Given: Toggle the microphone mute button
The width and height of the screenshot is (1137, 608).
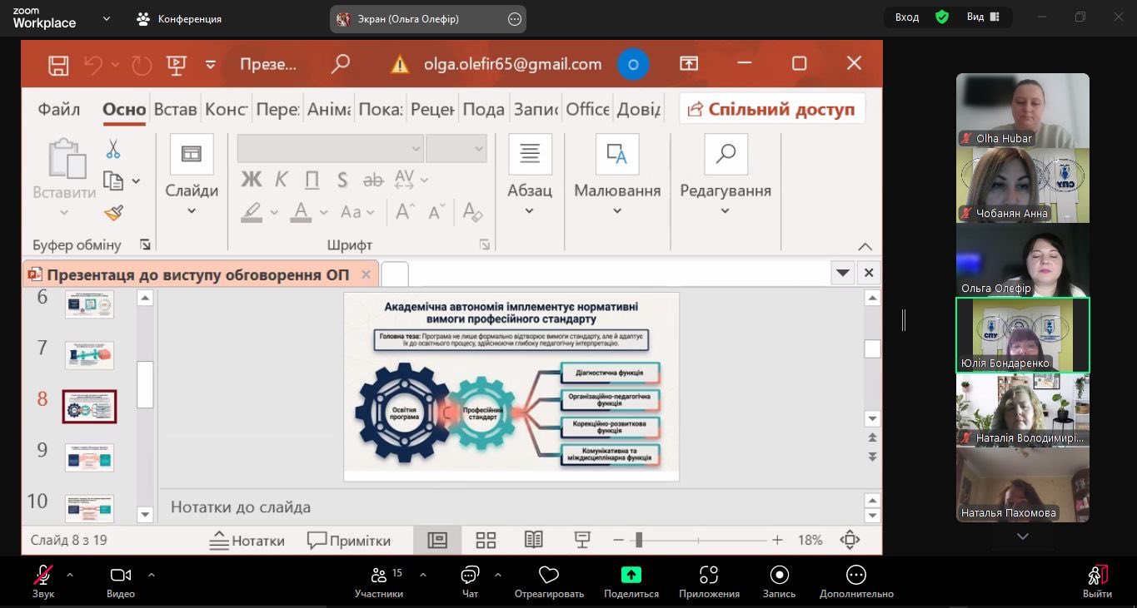Looking at the screenshot, I should point(43,581).
